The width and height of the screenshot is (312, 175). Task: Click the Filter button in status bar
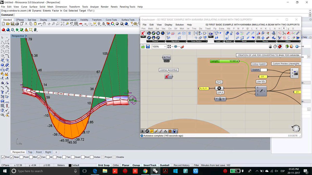pyautogui.click(x=196, y=165)
